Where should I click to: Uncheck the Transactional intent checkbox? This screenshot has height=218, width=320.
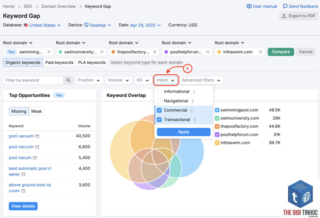point(159,120)
